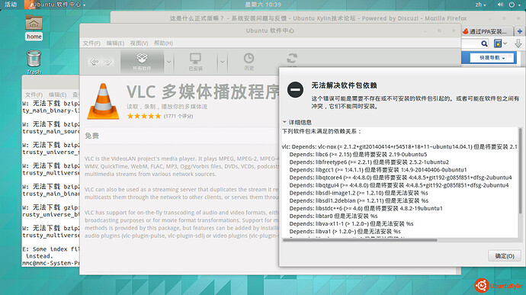This screenshot has width=526, height=295.
Task: Click the VLC five-star rating
Action: [144, 116]
